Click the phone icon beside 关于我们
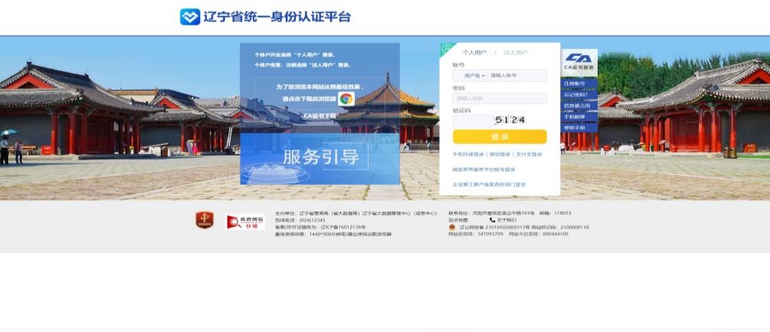The height and width of the screenshot is (332, 770). coord(493,220)
